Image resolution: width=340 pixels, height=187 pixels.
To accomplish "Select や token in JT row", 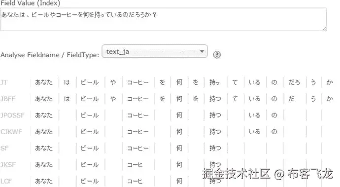I will [113, 82].
